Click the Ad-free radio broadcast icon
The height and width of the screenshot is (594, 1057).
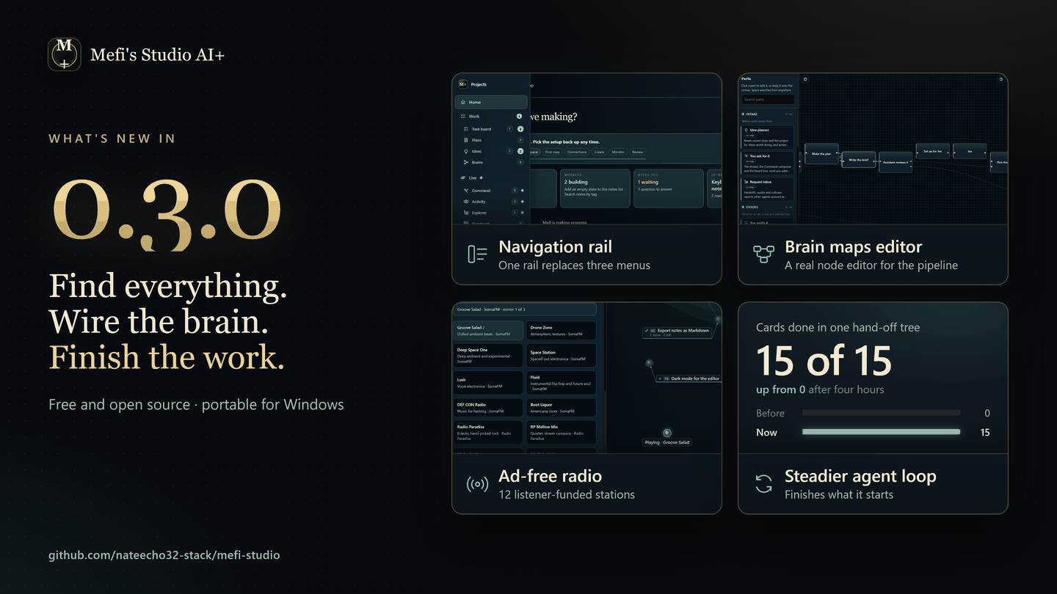(x=477, y=484)
